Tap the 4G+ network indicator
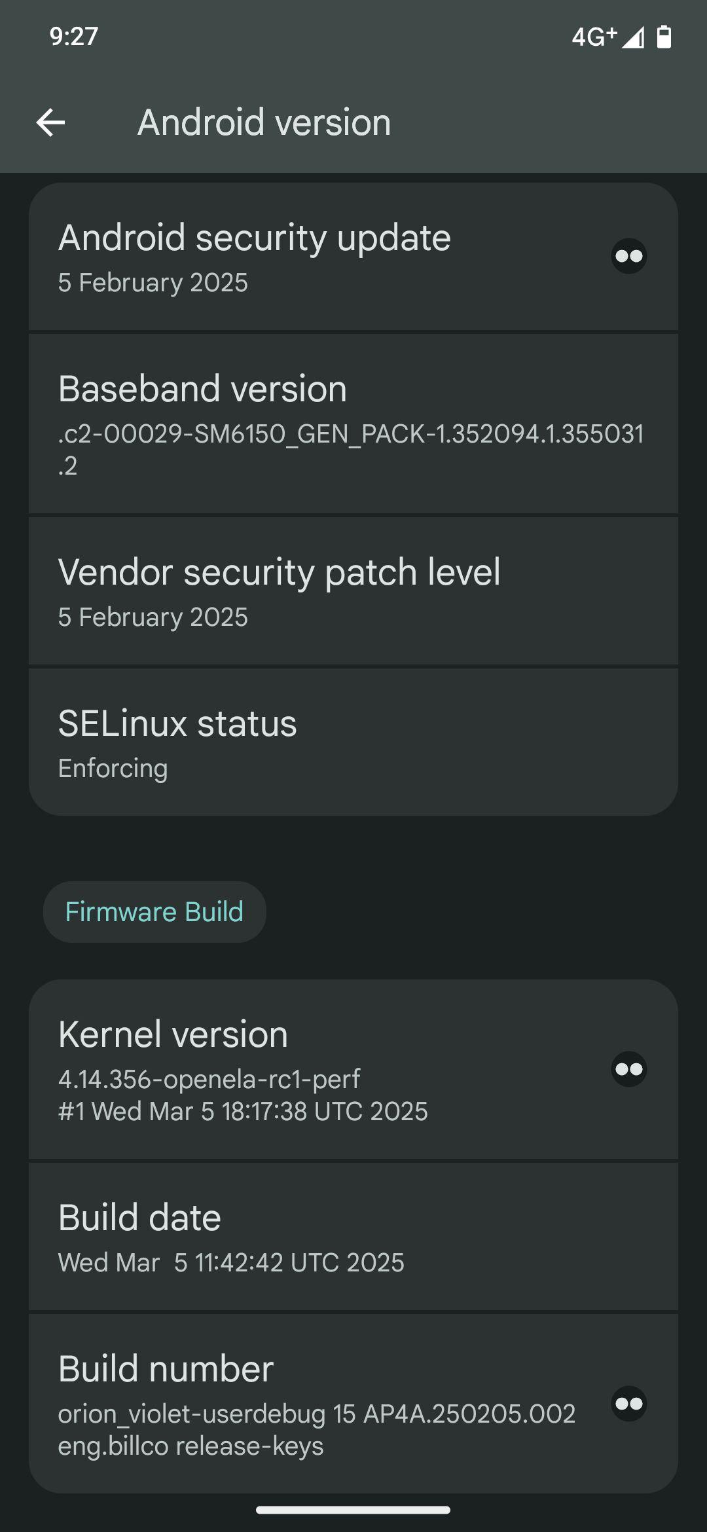Screen dimensions: 707x1532 tap(594, 37)
